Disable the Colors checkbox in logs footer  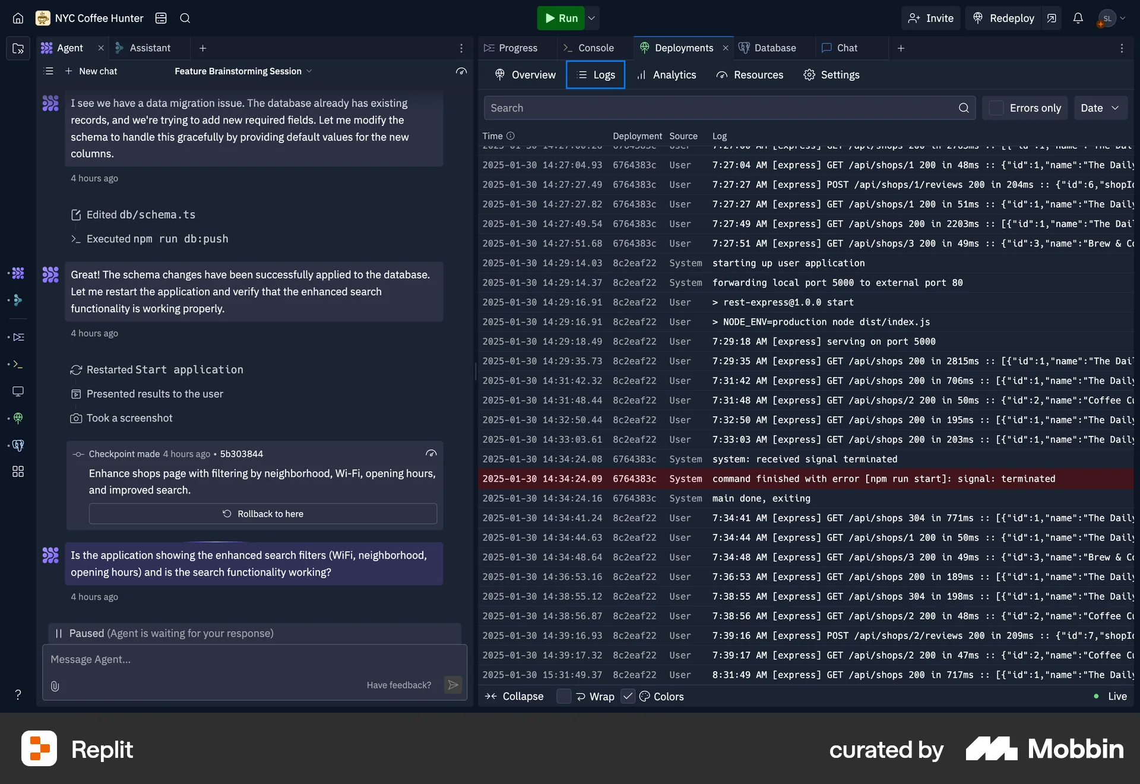pos(628,696)
